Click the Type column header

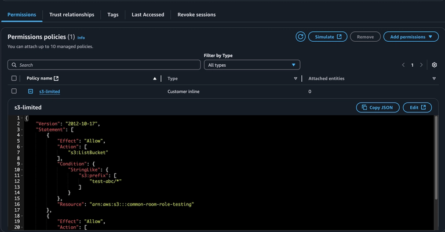click(x=173, y=78)
